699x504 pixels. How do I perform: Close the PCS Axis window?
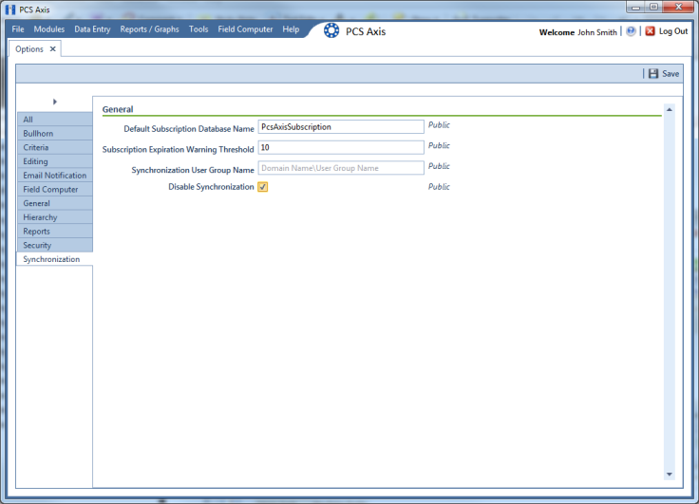pyautogui.click(x=678, y=8)
